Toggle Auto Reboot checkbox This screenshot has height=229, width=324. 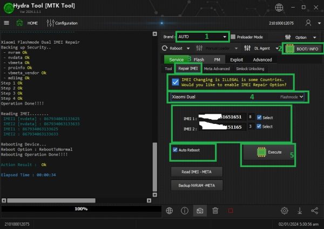[x=175, y=150]
